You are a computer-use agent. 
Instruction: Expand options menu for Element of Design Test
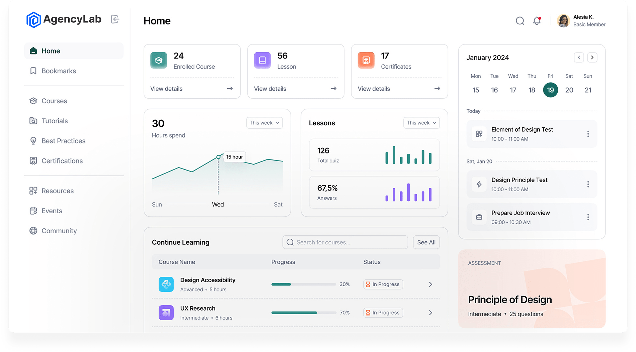click(x=588, y=134)
